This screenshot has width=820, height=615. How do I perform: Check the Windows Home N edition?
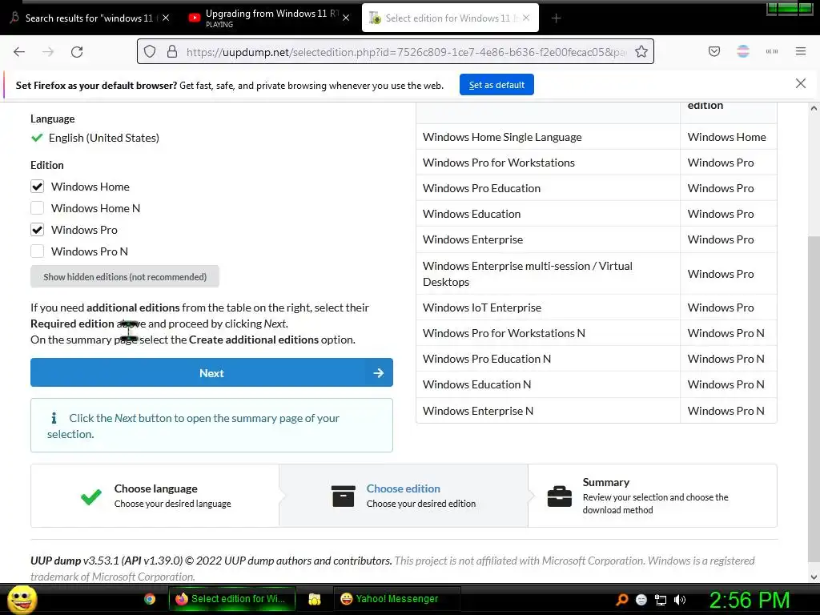click(37, 208)
